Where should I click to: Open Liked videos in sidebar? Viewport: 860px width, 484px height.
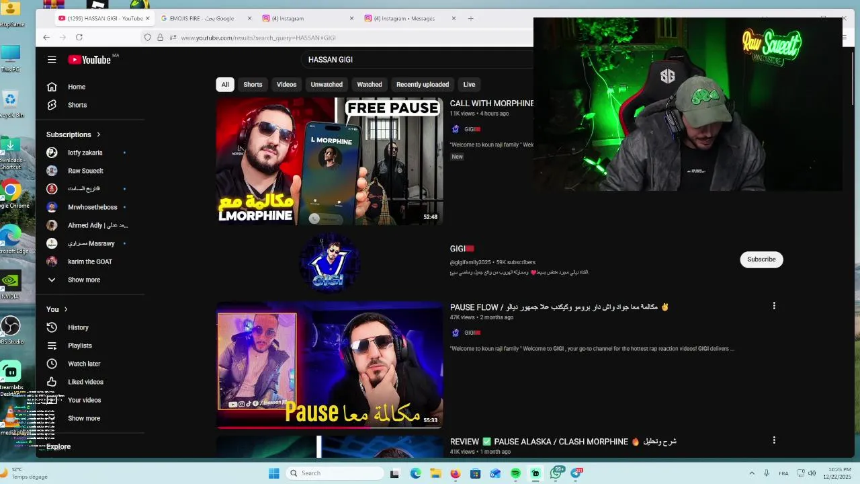[85, 382]
